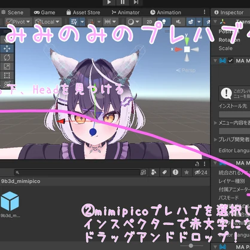The width and height of the screenshot is (250, 250).
Task: Open Search by Type filter
Action: coord(154,172)
